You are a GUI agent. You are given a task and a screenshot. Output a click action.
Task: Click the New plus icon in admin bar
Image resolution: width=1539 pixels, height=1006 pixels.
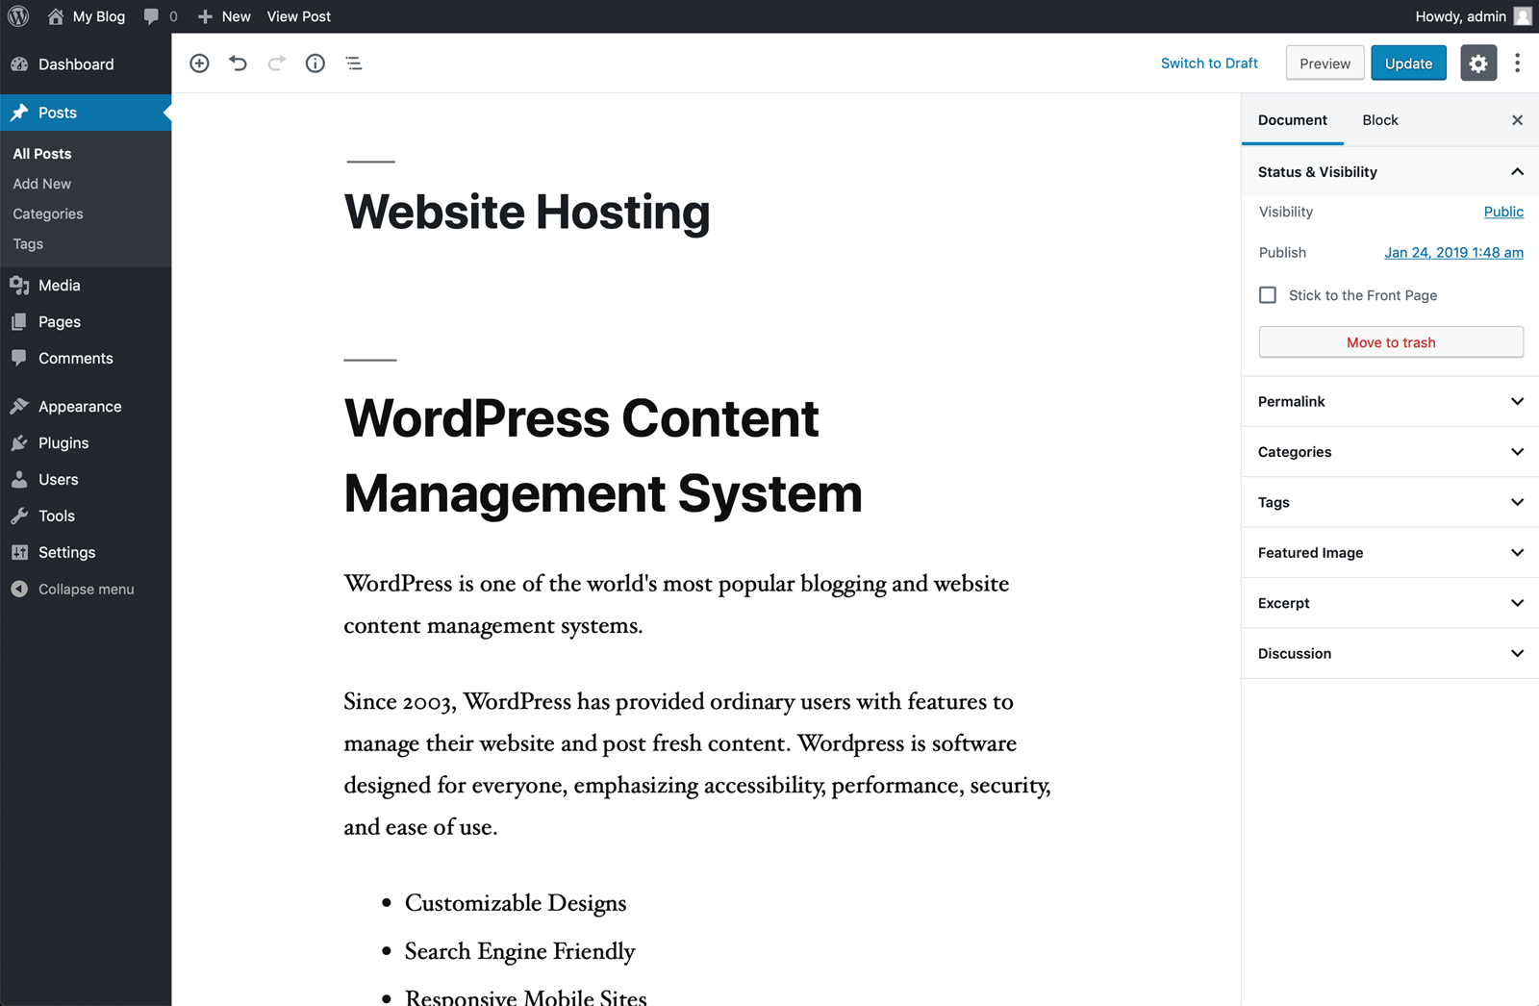[205, 16]
